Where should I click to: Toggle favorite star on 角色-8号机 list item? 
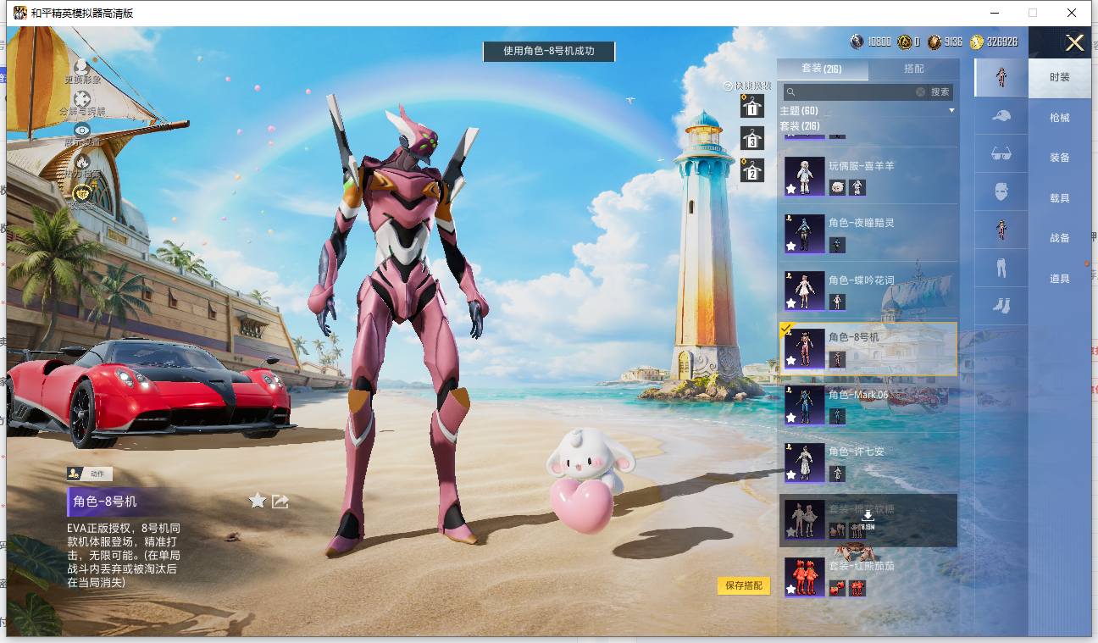[791, 361]
